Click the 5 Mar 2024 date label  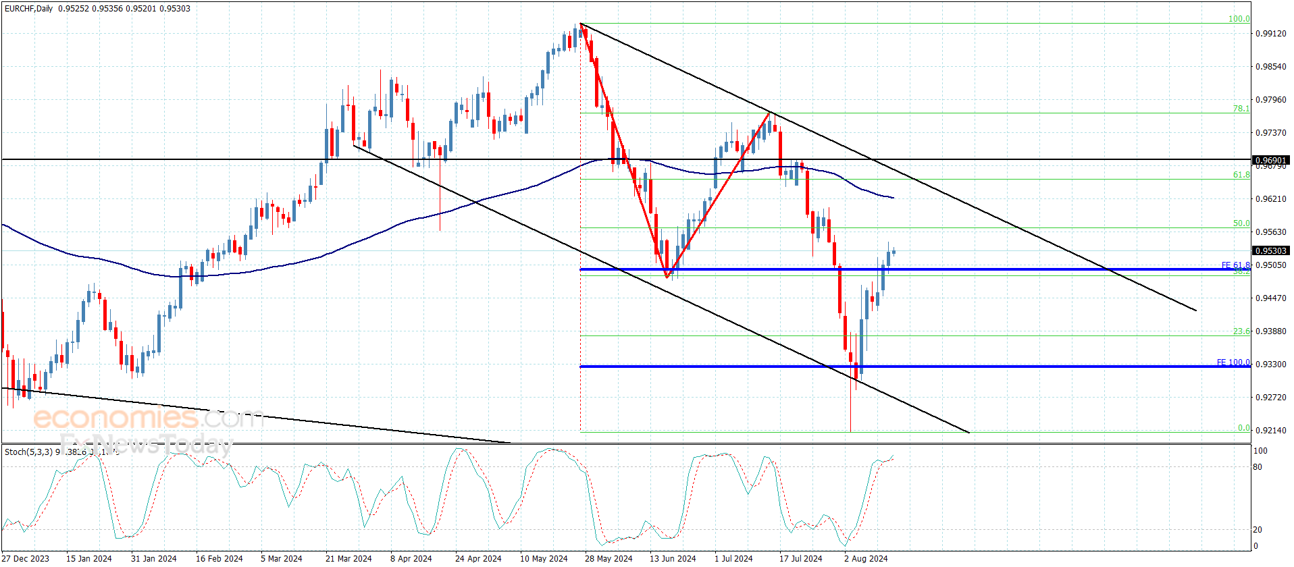[282, 558]
